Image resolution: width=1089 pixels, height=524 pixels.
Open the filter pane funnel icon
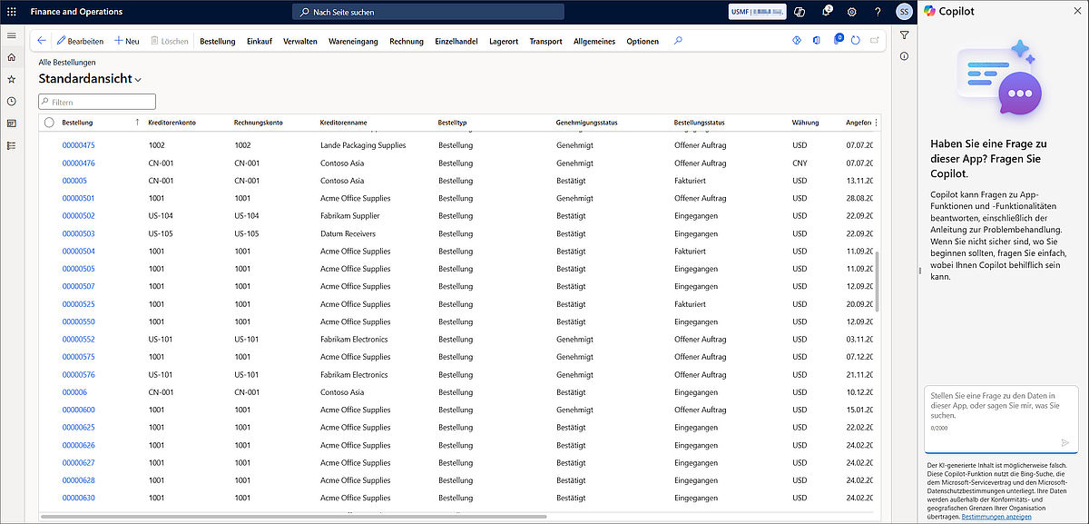point(905,35)
